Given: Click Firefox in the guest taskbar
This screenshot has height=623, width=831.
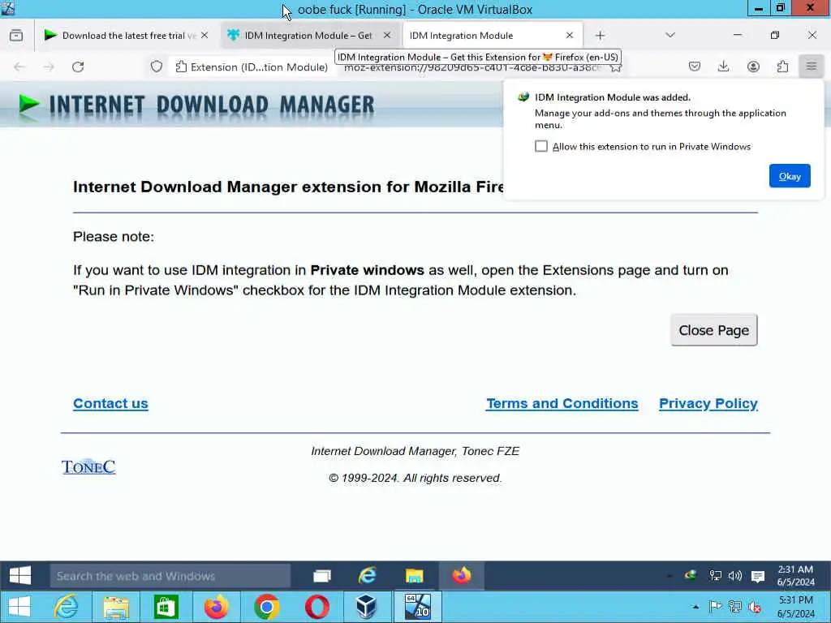Looking at the screenshot, I should 461,576.
